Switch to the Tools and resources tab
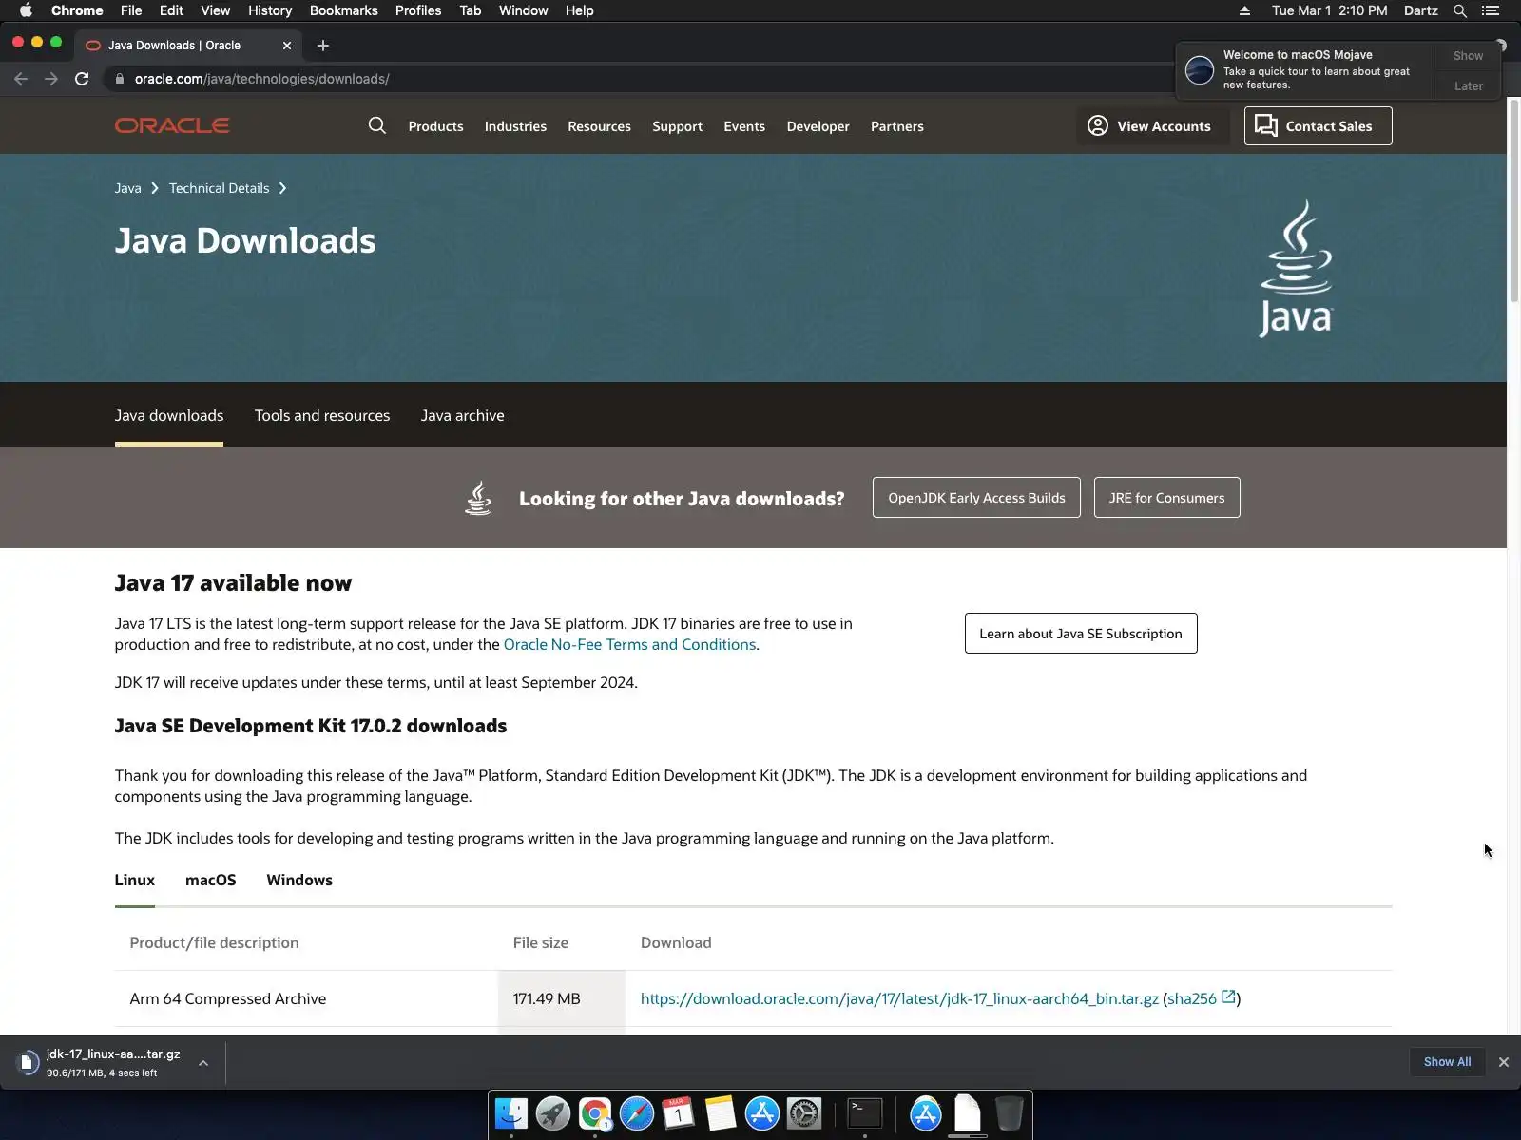This screenshot has height=1140, width=1521. [322, 415]
